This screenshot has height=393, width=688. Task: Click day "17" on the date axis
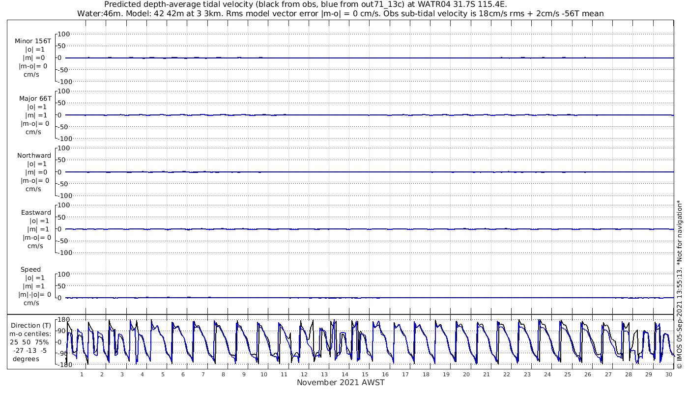[405, 374]
